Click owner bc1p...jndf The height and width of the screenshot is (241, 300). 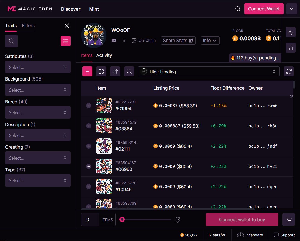click(x=263, y=146)
